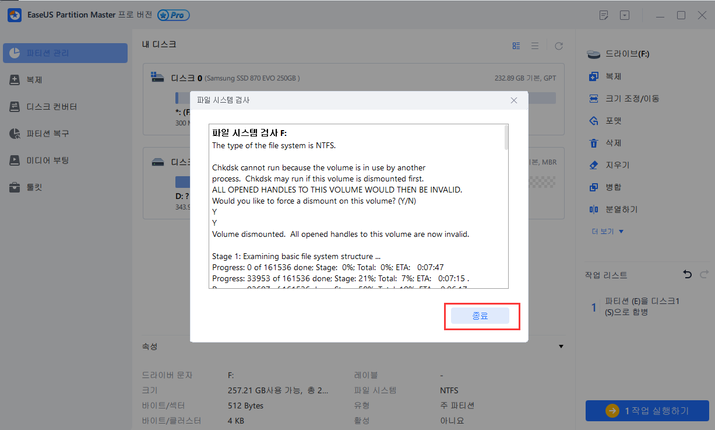
Task: Undo pending operation in 작업 리스트
Action: click(x=686, y=274)
